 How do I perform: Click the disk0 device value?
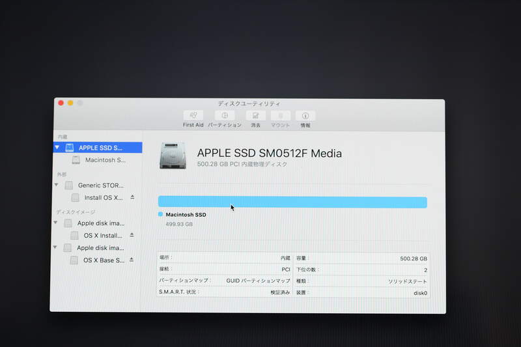(x=420, y=293)
